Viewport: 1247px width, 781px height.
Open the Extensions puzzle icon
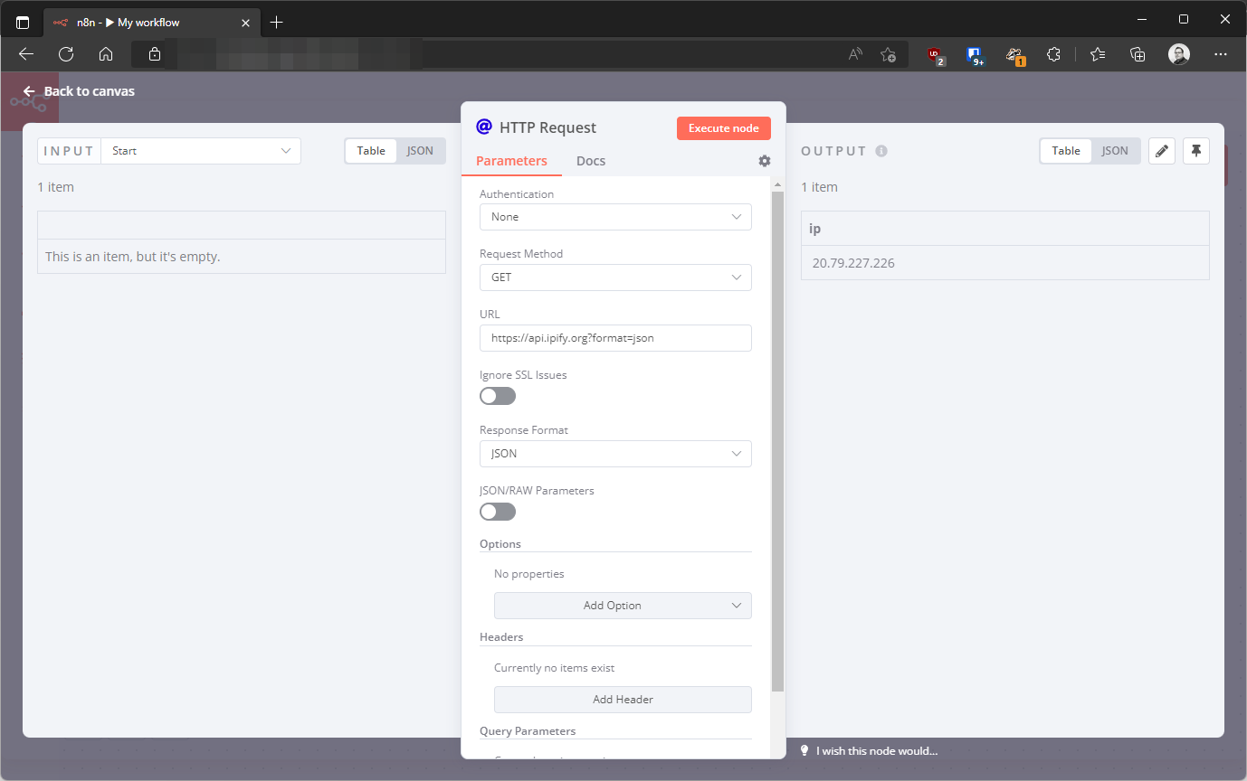pos(1053,54)
